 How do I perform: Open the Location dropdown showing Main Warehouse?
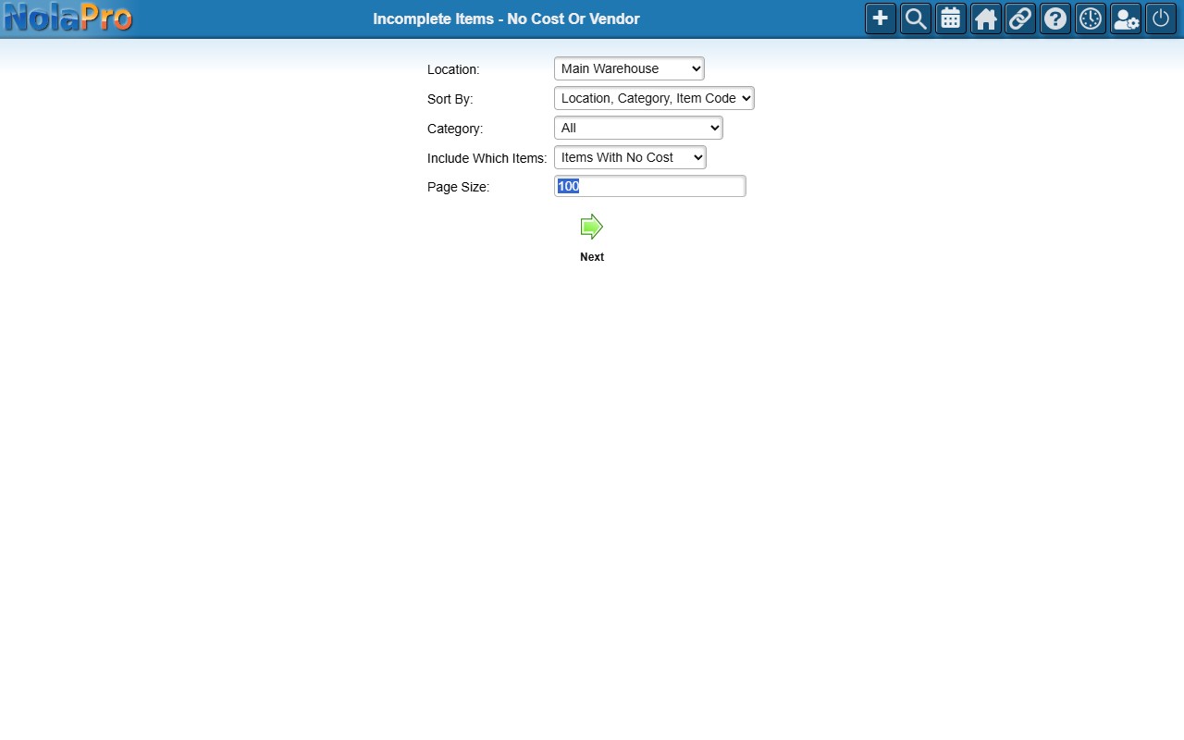(x=629, y=68)
